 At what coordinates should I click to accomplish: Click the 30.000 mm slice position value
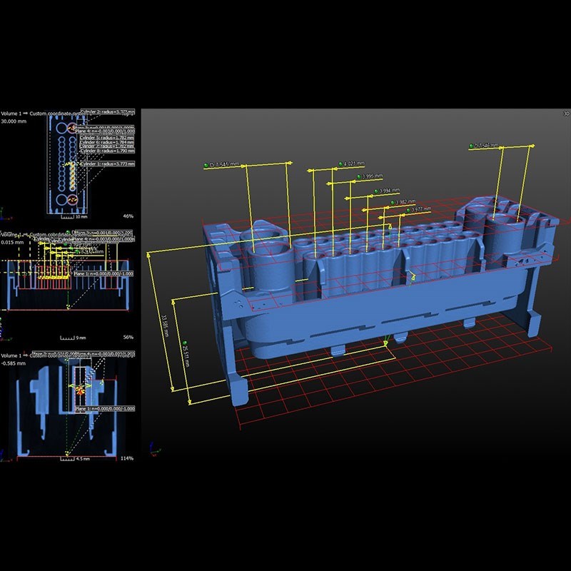(x=14, y=121)
